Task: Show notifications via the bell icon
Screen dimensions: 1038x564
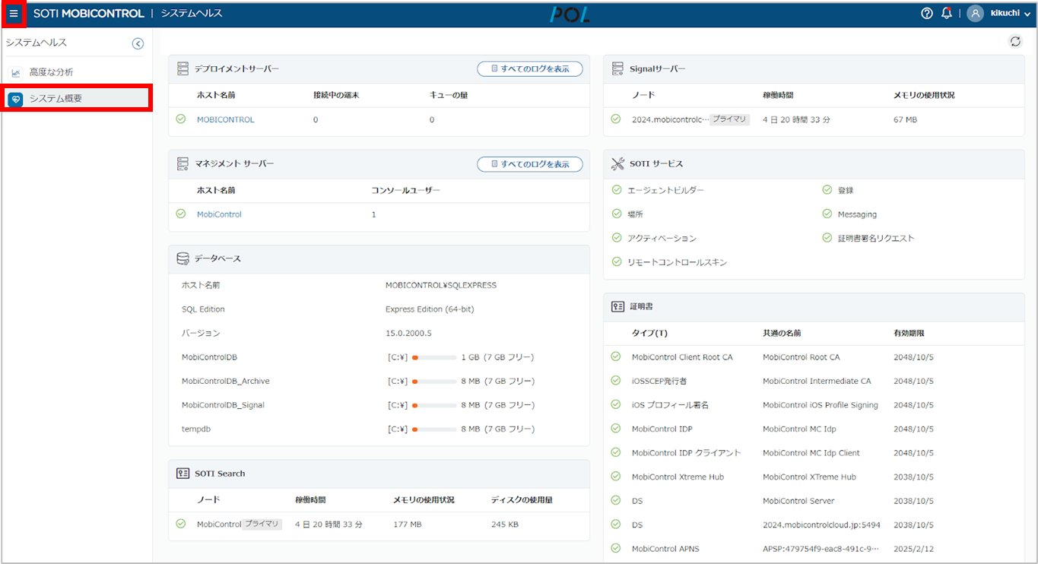Action: (947, 14)
